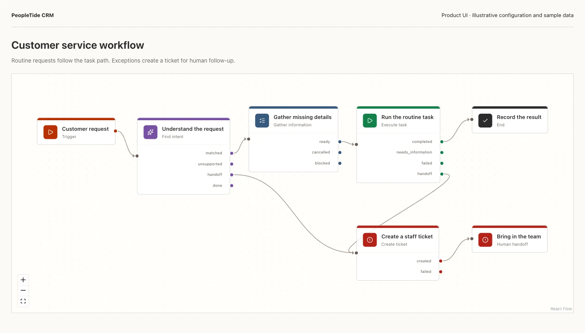Click the "blocked" output port dot
The height and width of the screenshot is (333, 585).
(x=340, y=163)
